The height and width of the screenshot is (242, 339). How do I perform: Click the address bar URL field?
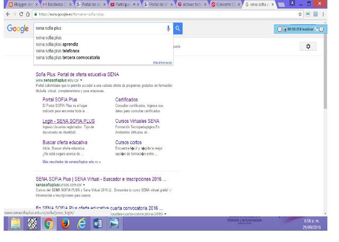click(x=165, y=14)
